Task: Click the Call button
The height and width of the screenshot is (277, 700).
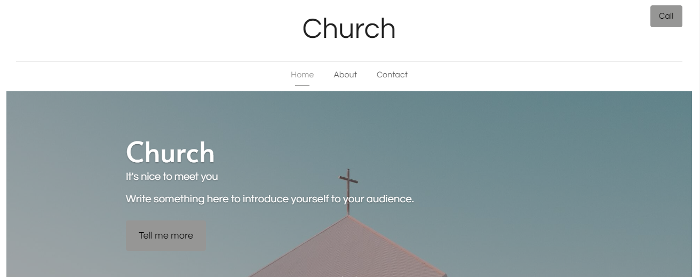Action: click(x=666, y=16)
